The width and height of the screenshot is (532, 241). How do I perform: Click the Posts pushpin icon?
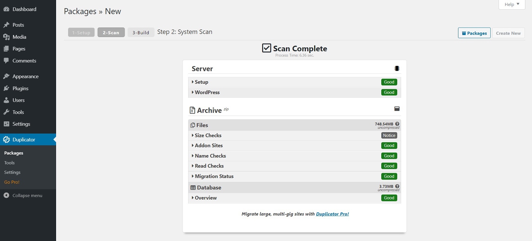[6, 25]
